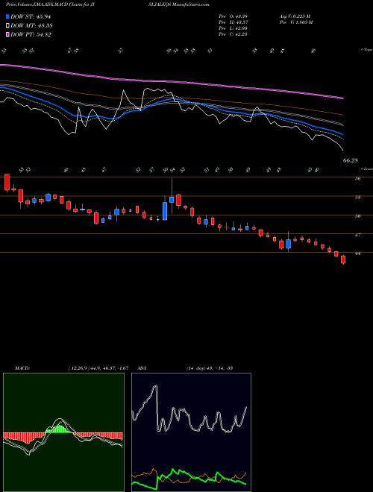Select the 'DOW MT: 48.38' legend text
Screen dimensions: 373x492
coord(31,26)
